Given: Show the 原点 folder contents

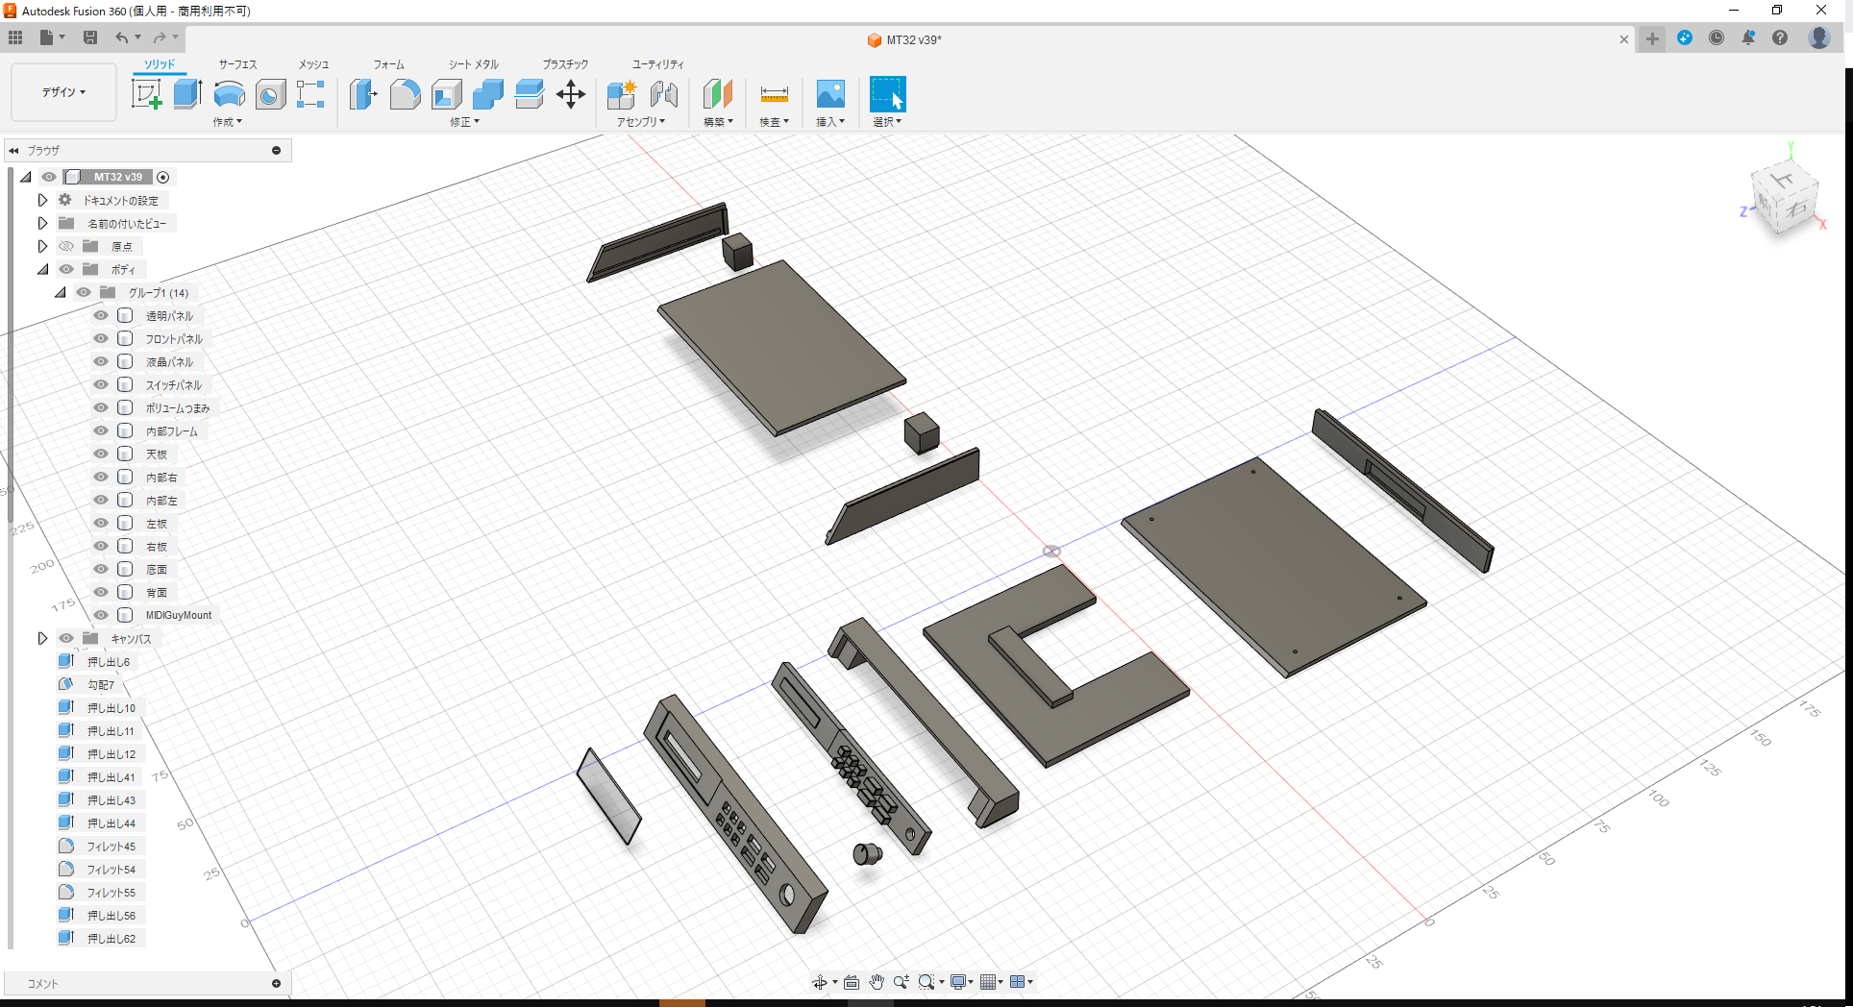Looking at the screenshot, I should pyautogui.click(x=42, y=246).
